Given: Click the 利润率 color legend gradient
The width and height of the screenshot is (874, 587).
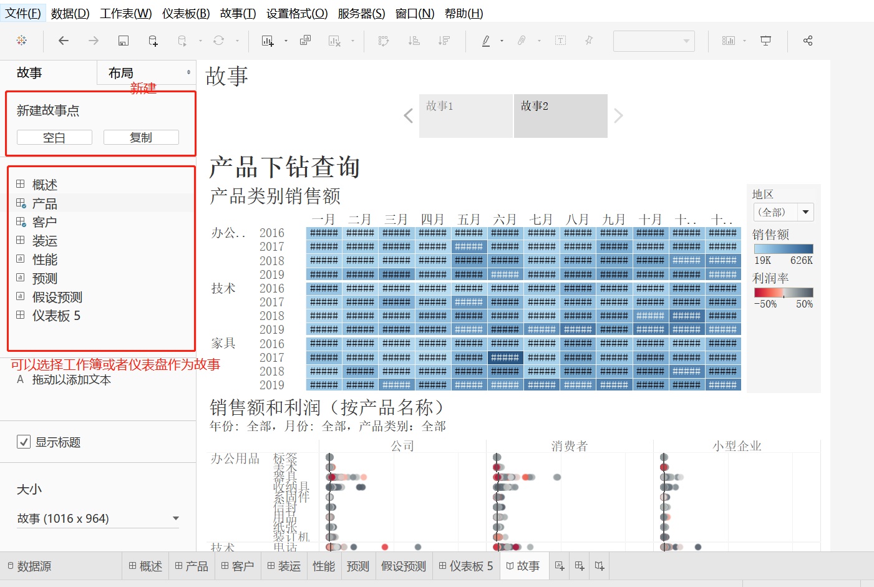Looking at the screenshot, I should 783,293.
